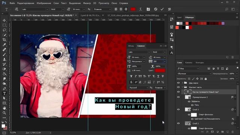Click right align text icon
The height and width of the screenshot is (135, 240).
(x=126, y=9)
